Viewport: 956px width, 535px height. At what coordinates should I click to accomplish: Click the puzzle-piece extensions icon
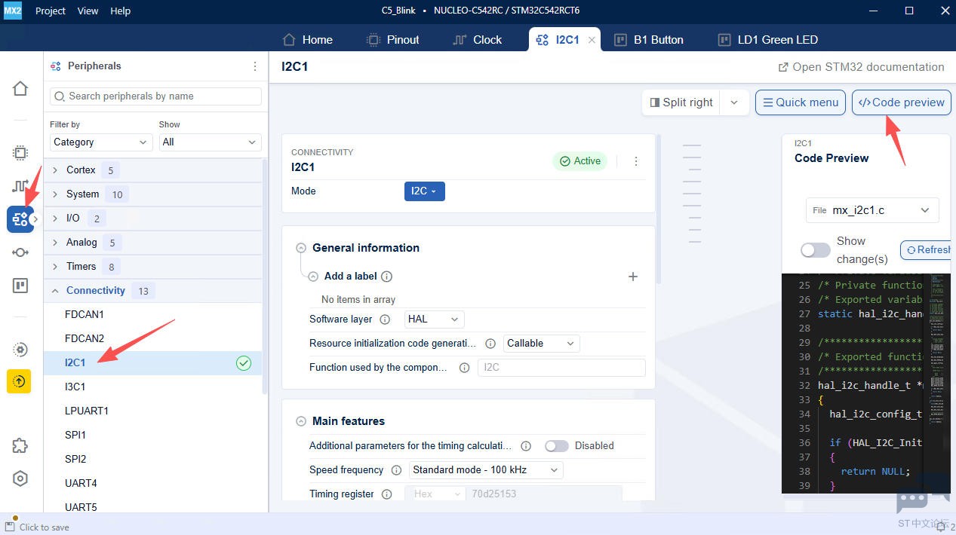click(x=20, y=445)
